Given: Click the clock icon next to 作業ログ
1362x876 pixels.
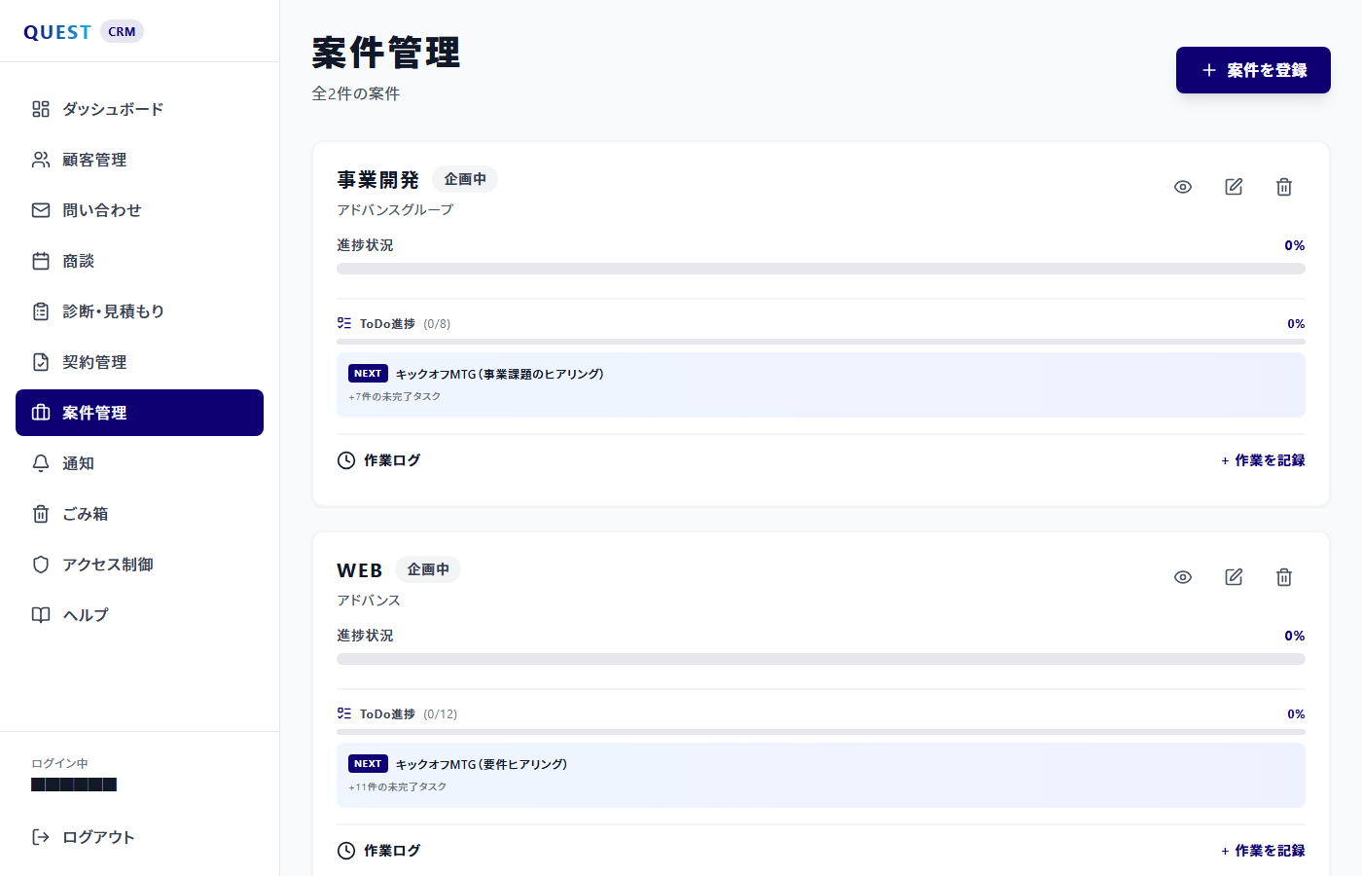Looking at the screenshot, I should tap(346, 458).
